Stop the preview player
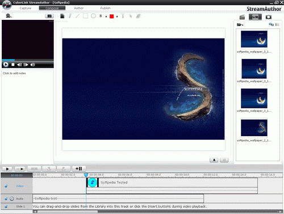This screenshot has height=214, width=284. (13, 65)
